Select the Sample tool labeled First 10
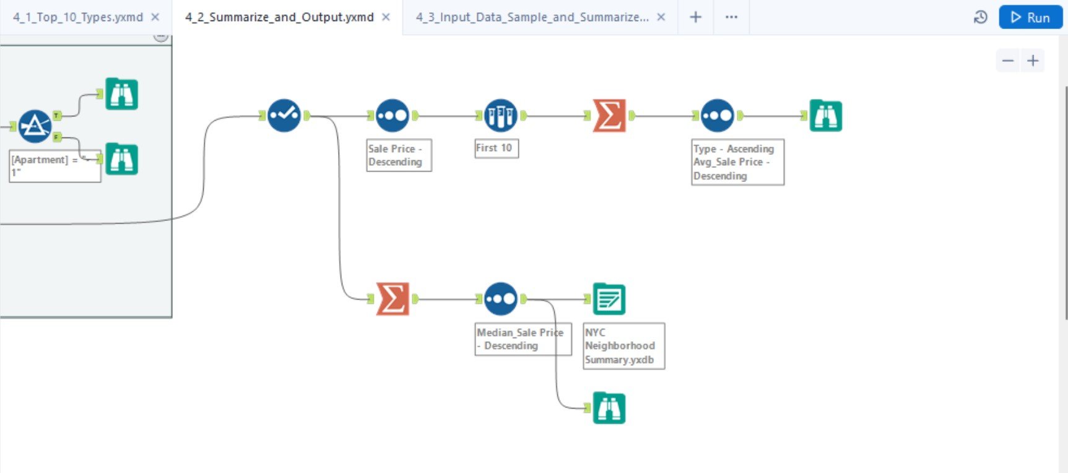 click(500, 115)
